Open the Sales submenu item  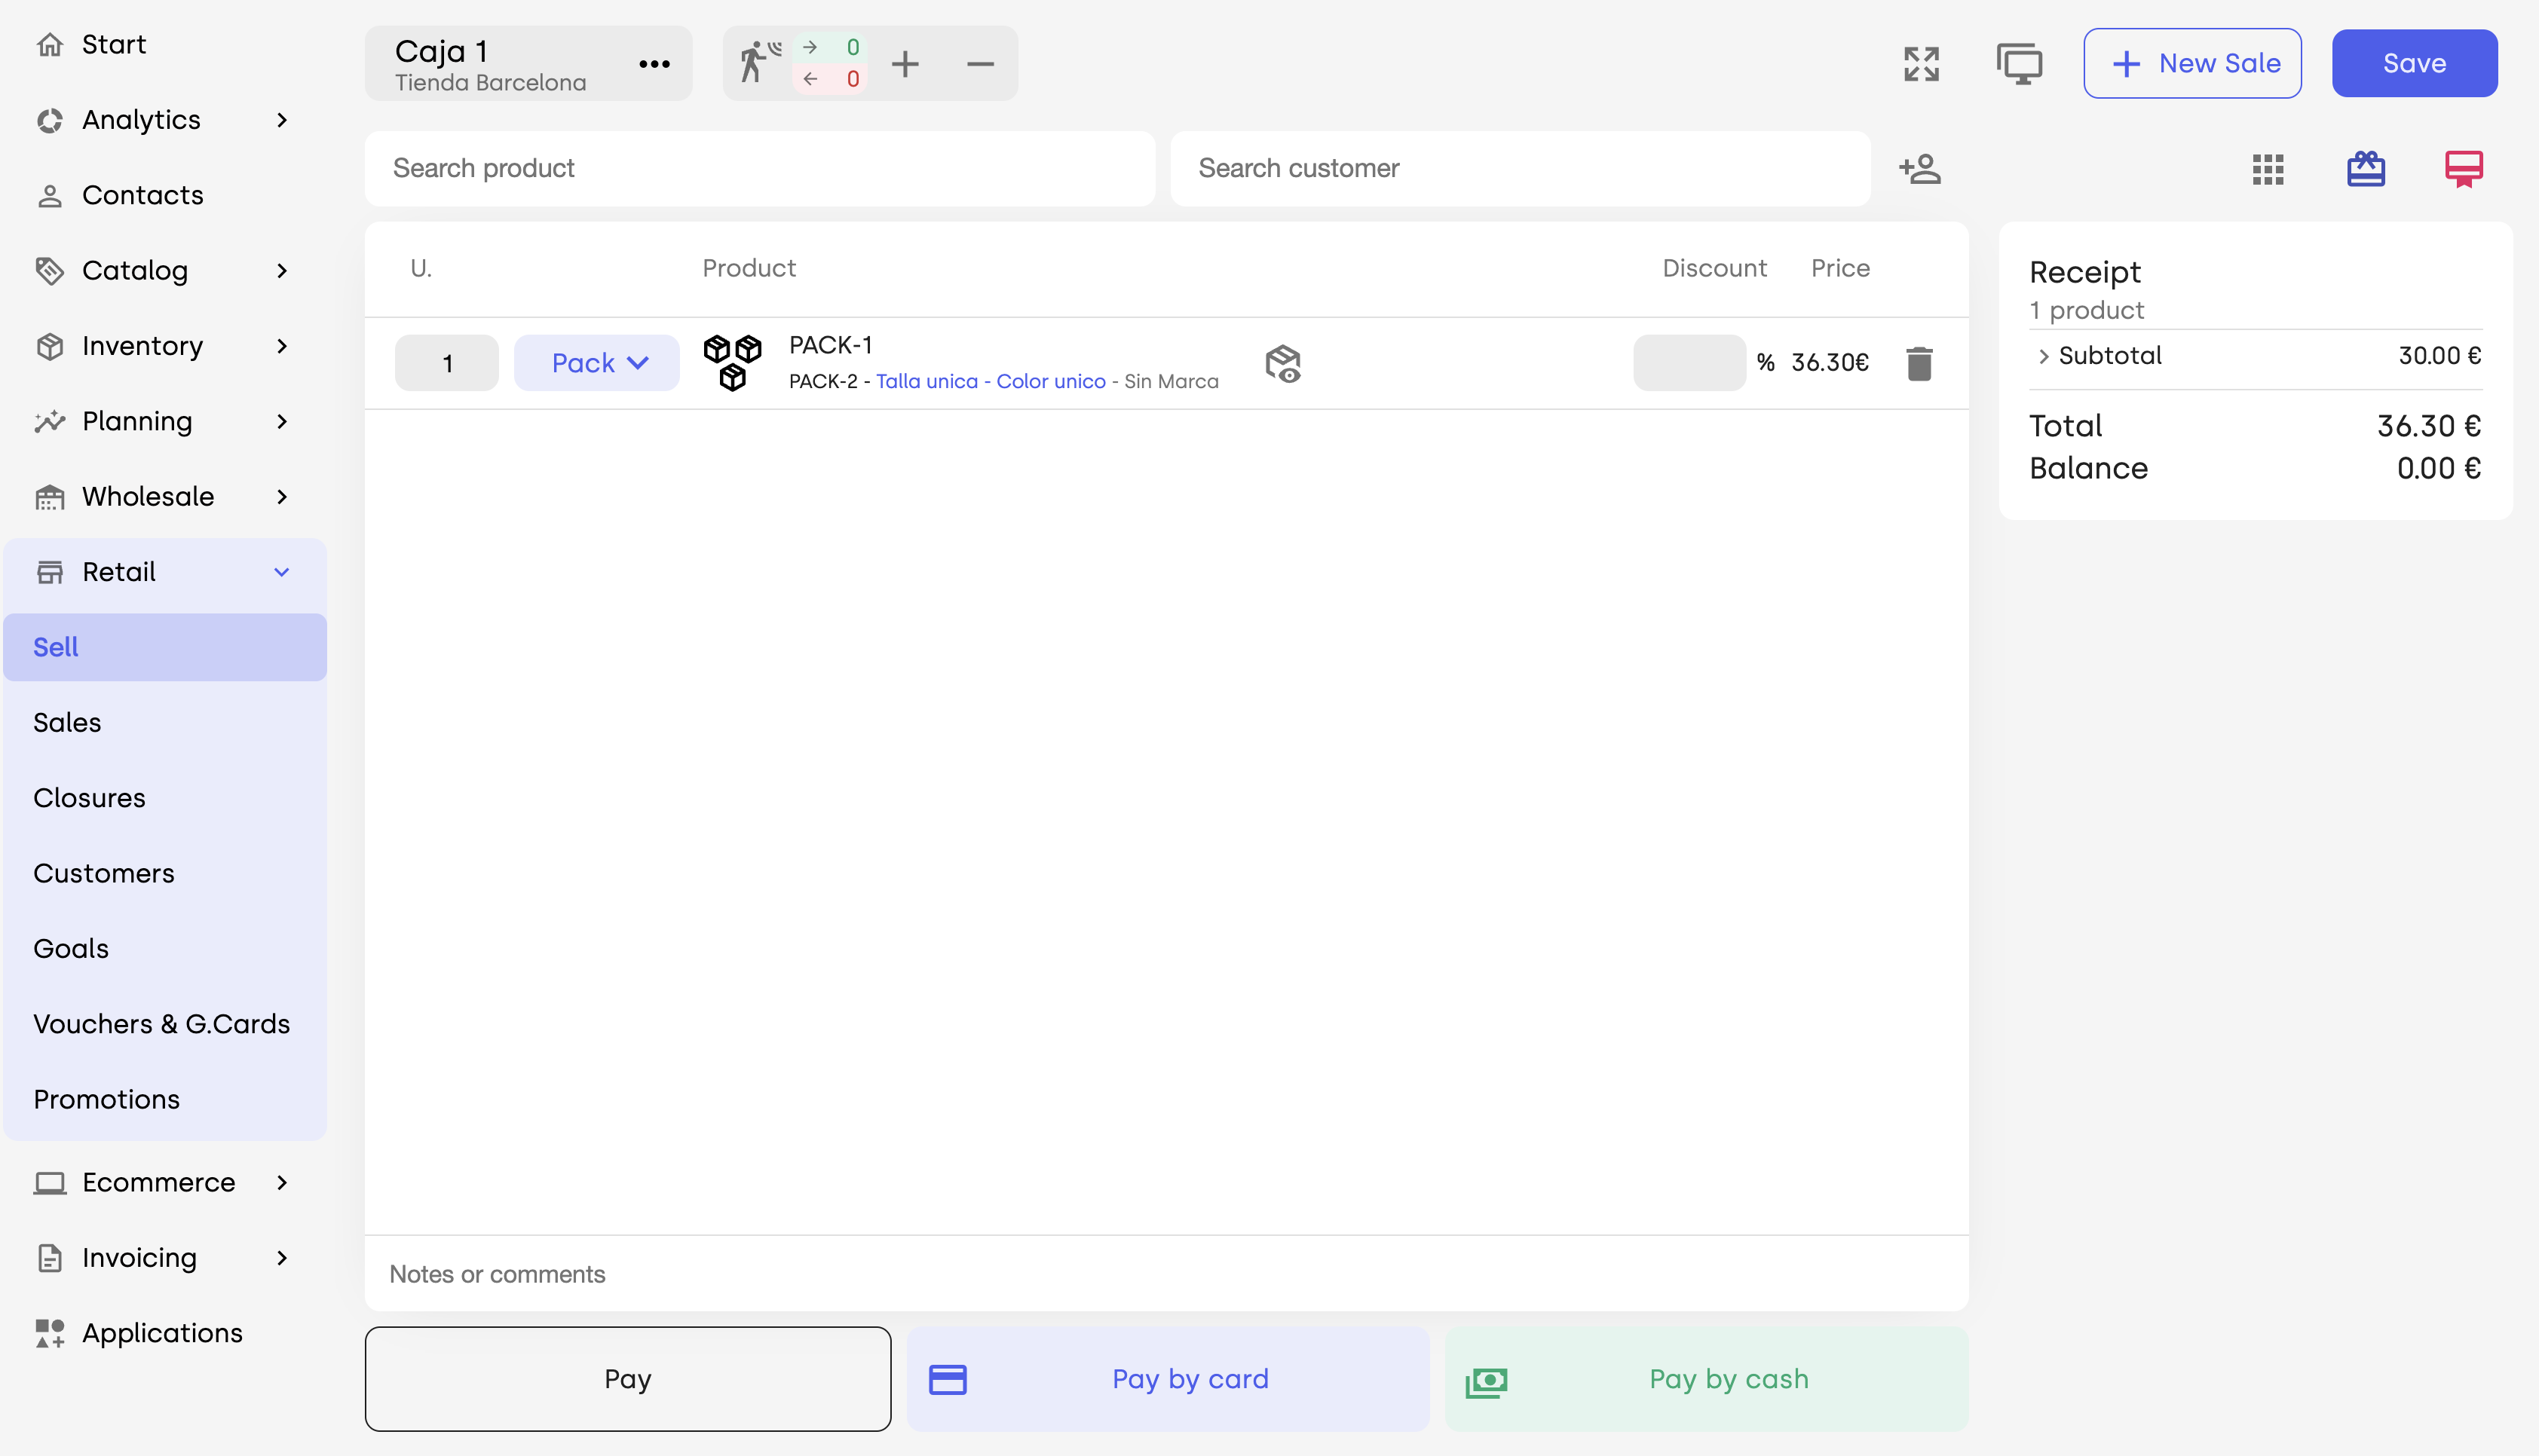click(165, 723)
